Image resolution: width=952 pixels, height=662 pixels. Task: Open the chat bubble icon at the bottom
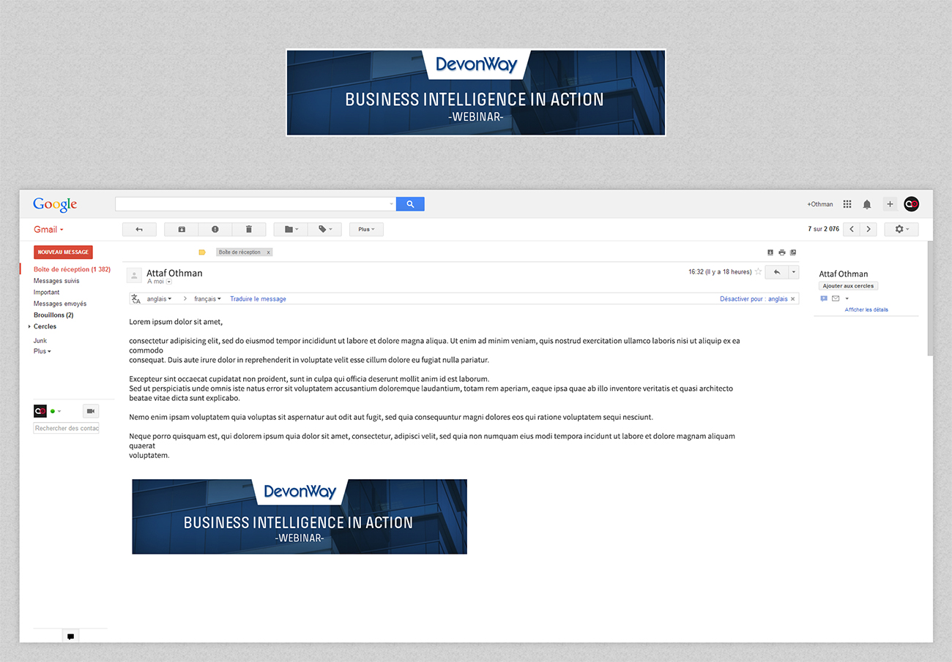coord(70,636)
